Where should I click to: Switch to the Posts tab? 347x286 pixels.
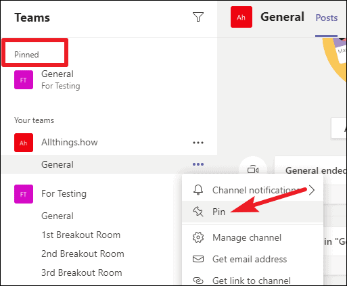(x=327, y=18)
